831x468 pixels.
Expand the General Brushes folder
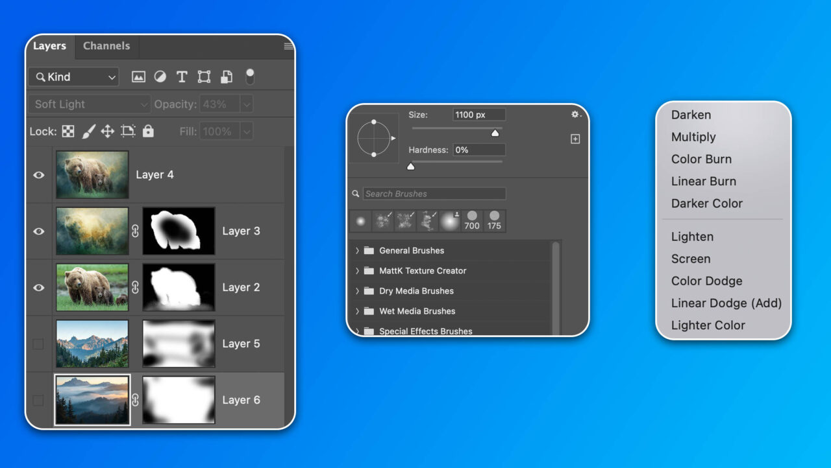[358, 250]
